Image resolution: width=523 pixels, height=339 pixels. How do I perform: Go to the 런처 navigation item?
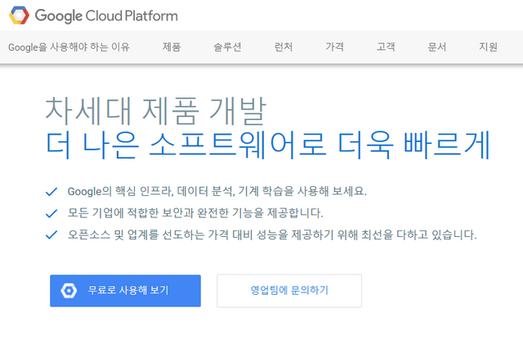point(284,47)
